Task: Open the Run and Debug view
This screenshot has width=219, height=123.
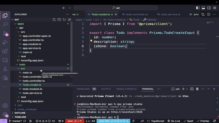Action: (5, 42)
